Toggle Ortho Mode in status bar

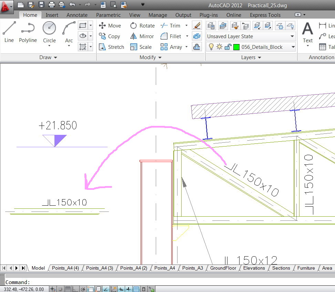[75, 289]
